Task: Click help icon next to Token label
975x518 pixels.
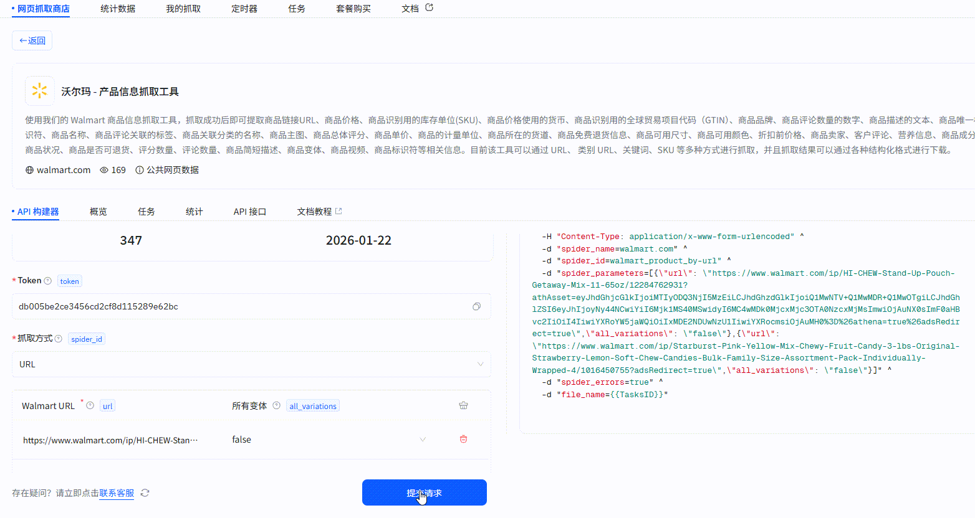Action: 48,281
